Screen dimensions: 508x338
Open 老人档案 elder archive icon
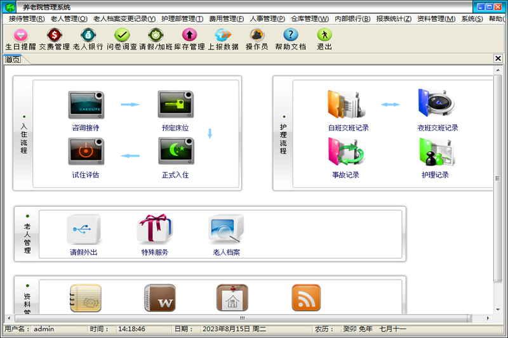point(226,229)
